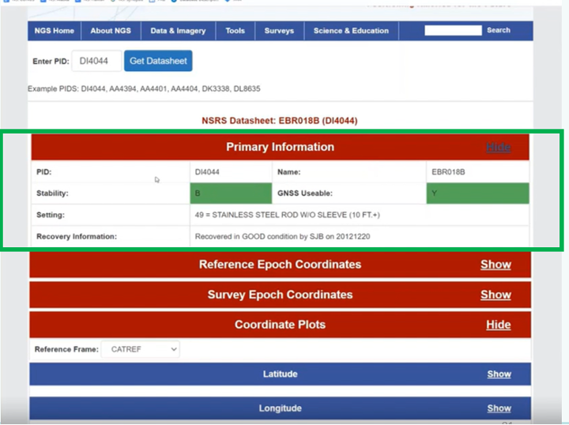Click the site search text box
Screen dimensions: 569x425
(x=453, y=31)
